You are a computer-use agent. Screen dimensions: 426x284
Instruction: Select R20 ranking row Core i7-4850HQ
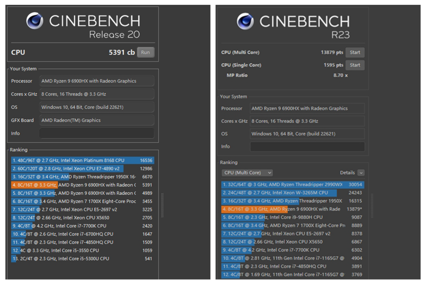(83, 242)
